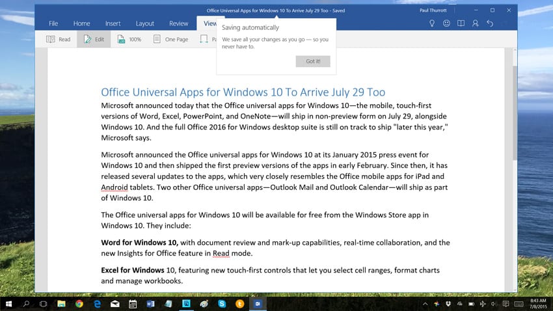Open the reading book icon in title ribbon
553x311 pixels.
pyautogui.click(x=461, y=23)
